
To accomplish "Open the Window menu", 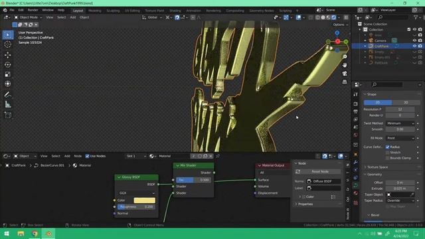I will 48,10.
